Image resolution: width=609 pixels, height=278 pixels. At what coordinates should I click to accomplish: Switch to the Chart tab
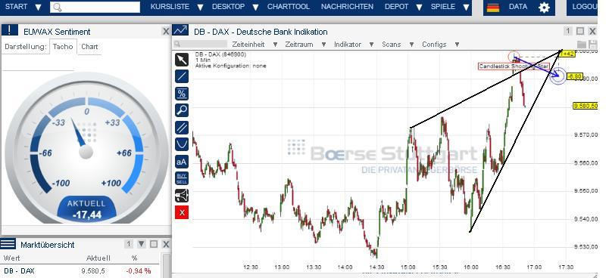coord(89,47)
